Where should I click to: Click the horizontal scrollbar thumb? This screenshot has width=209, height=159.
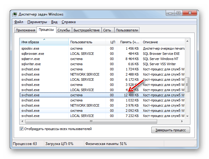[x=91, y=121]
